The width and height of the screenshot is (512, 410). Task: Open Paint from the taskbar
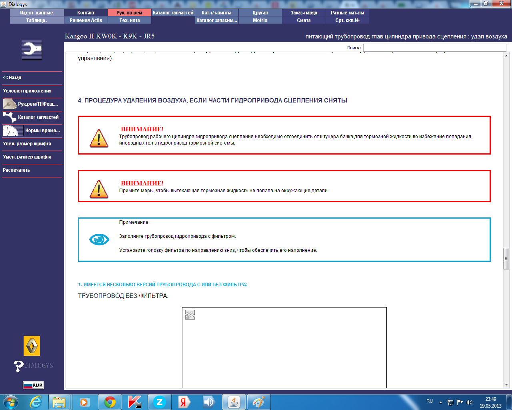tap(259, 402)
